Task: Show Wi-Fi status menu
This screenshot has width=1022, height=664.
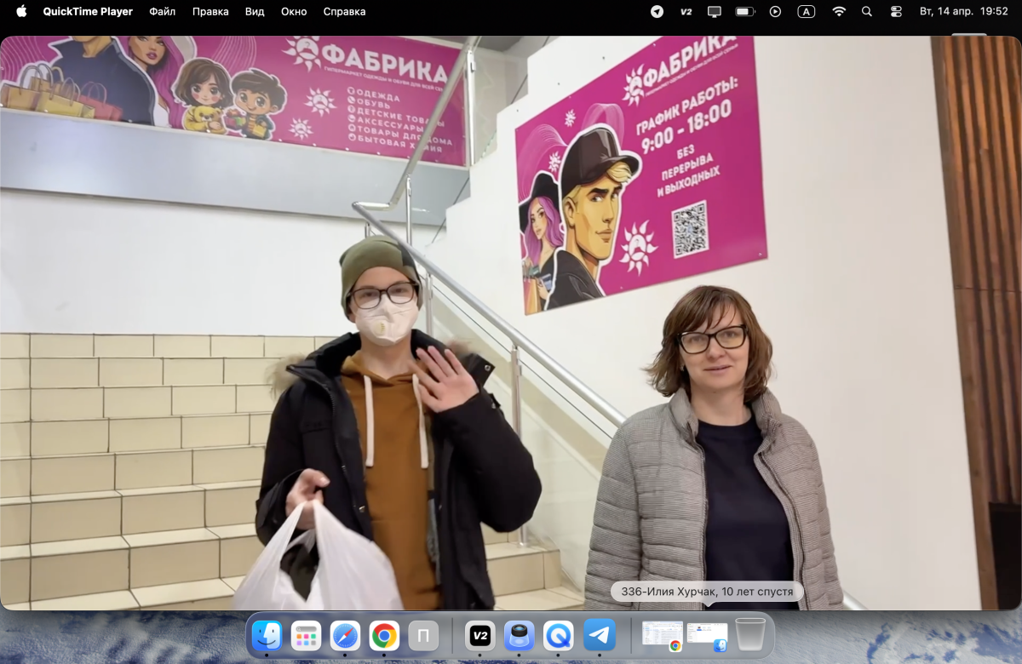Action: coord(839,12)
